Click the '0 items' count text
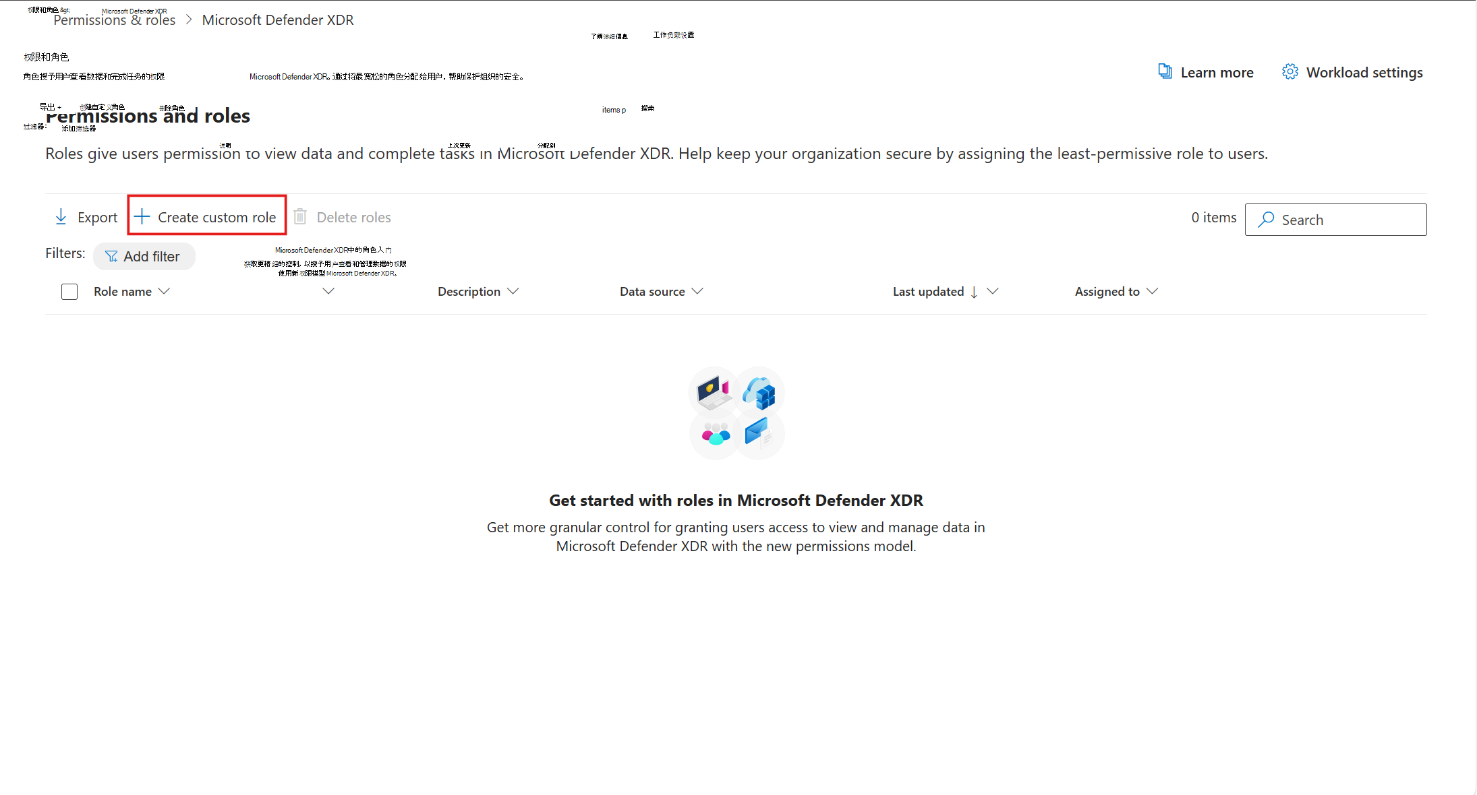 pyautogui.click(x=1214, y=218)
